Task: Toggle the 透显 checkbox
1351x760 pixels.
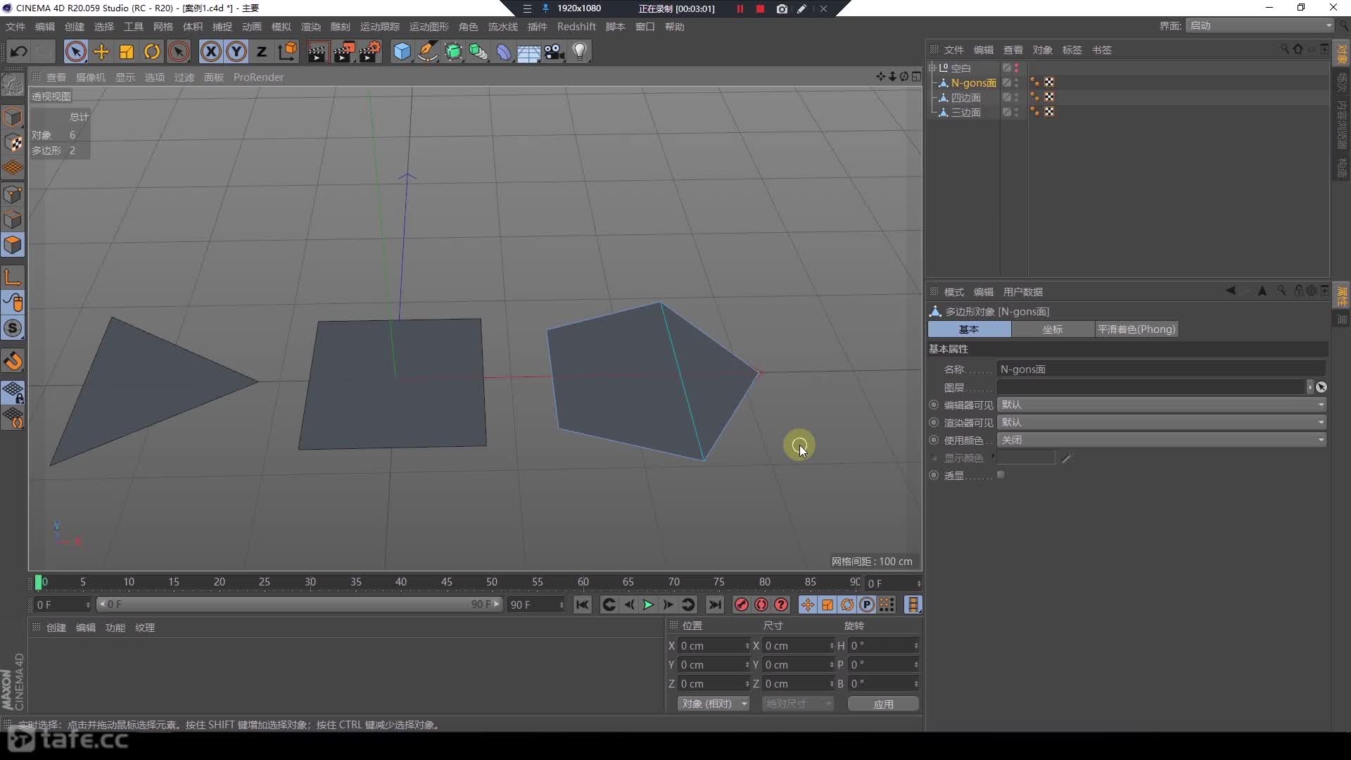Action: [1001, 475]
